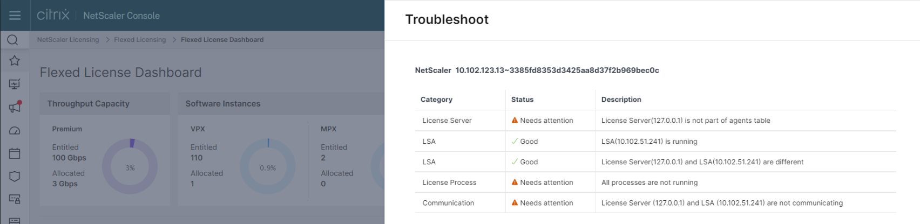
Task: Select the Communication Needs attention row
Action: 655,203
